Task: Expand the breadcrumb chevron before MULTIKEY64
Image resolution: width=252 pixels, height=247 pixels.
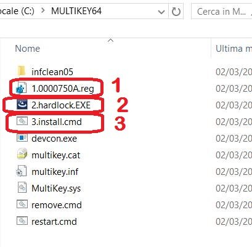Action: (43, 10)
